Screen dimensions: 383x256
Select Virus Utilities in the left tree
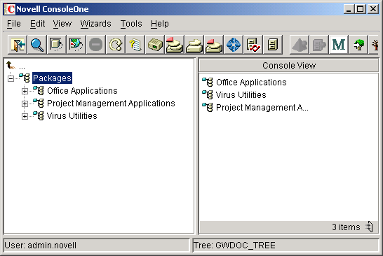point(72,116)
